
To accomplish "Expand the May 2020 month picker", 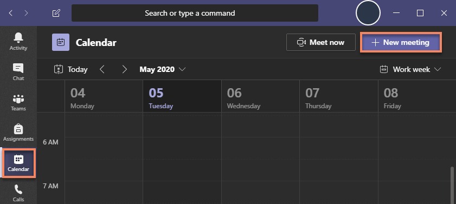I will [163, 69].
